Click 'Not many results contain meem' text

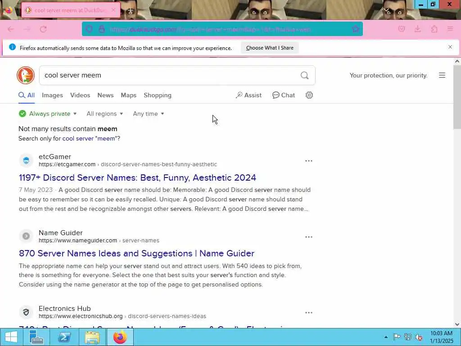coord(68,129)
